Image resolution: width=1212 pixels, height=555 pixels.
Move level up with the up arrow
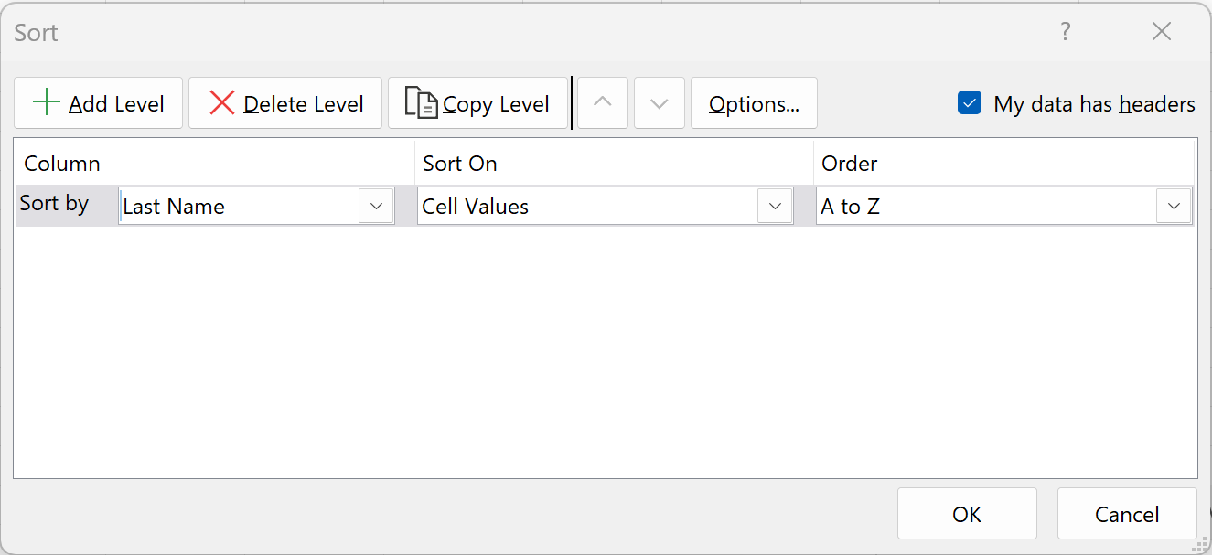click(x=603, y=103)
